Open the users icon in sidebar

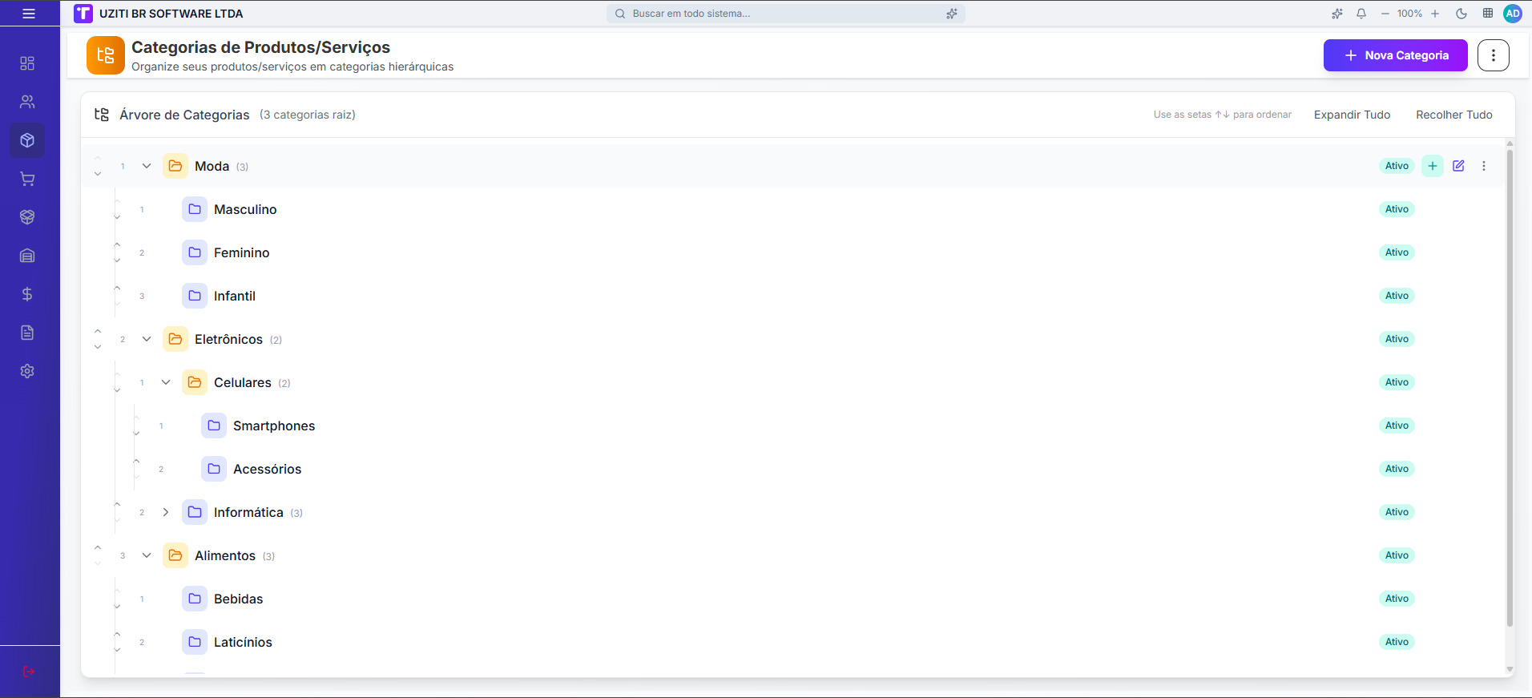(27, 102)
